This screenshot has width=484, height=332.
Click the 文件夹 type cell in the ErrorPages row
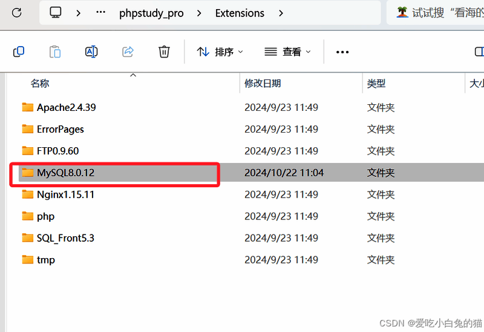pyautogui.click(x=381, y=129)
